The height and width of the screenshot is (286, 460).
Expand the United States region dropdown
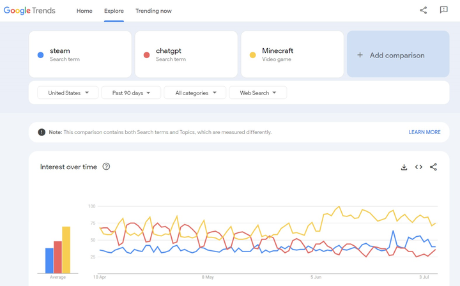68,93
